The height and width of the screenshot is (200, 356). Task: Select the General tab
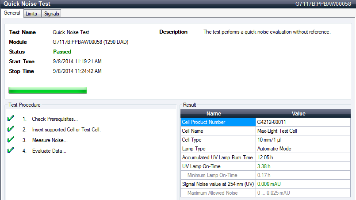point(12,13)
